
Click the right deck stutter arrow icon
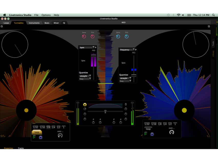click(x=172, y=132)
